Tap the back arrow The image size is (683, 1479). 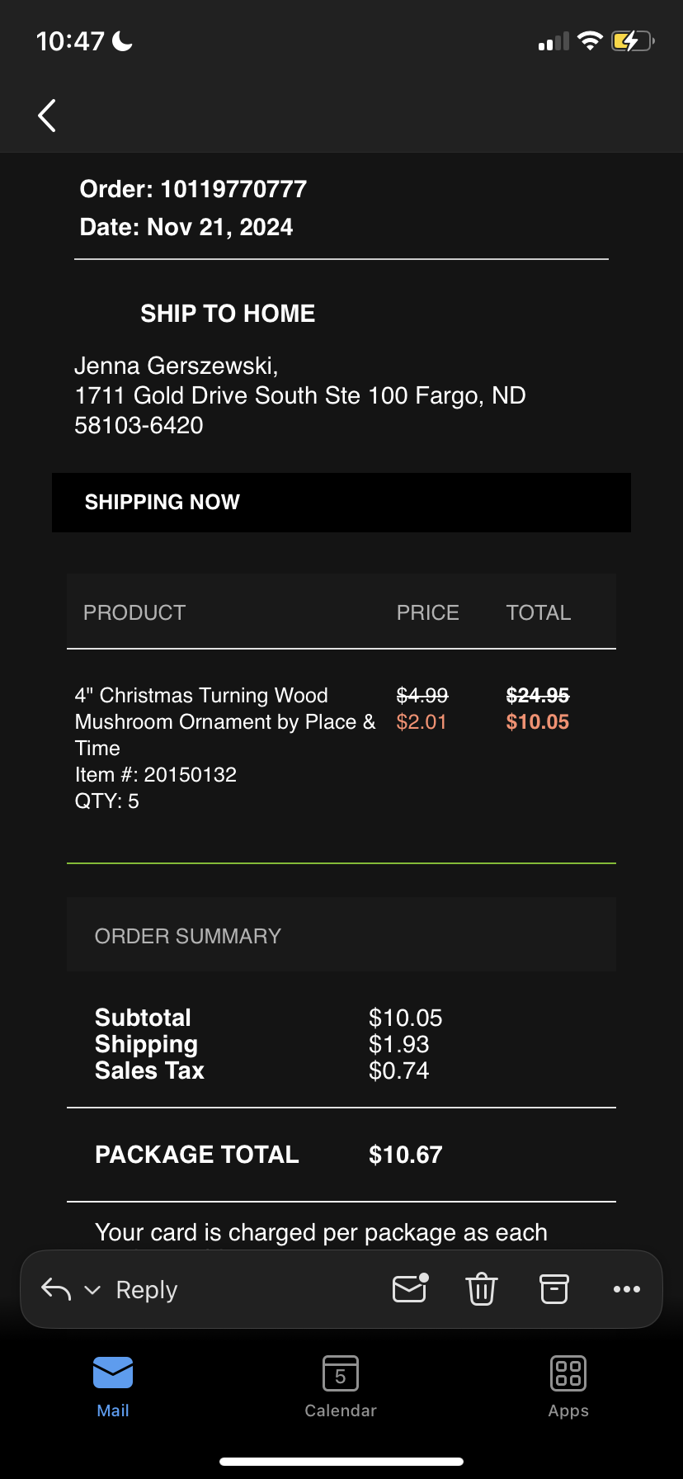point(47,116)
